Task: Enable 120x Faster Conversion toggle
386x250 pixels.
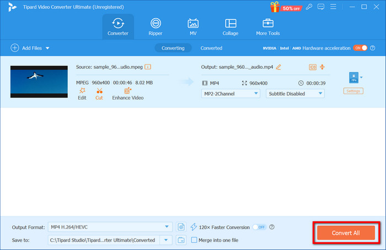Action: coord(260,227)
